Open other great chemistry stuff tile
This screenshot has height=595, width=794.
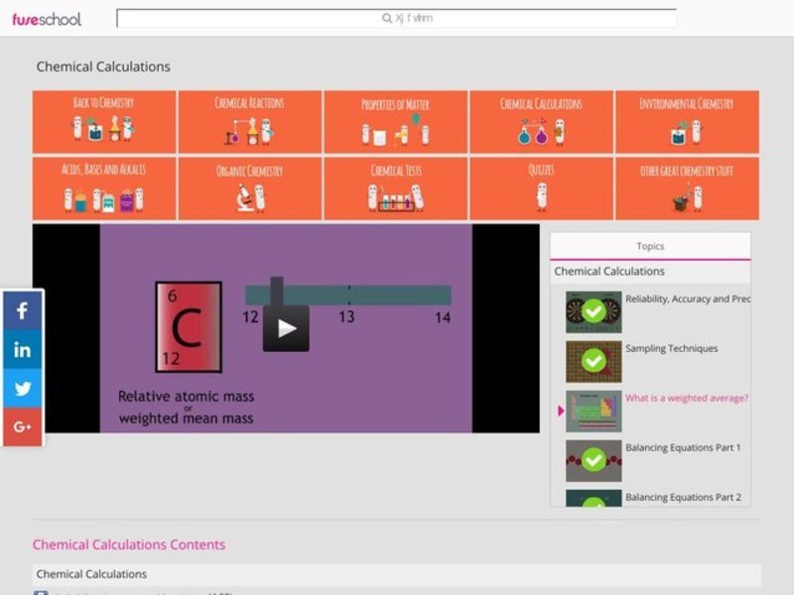687,188
